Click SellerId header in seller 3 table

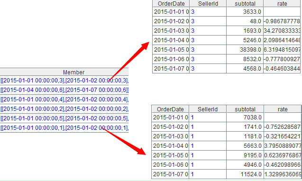pyautogui.click(x=208, y=3)
